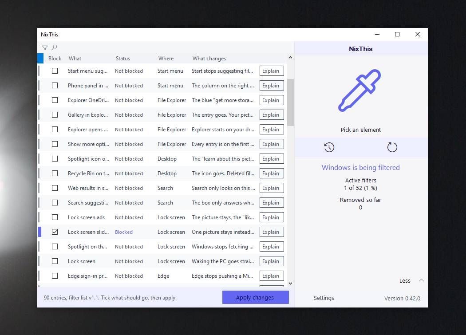The height and width of the screenshot is (335, 466).
Task: Click "Pick an element" label
Action: pos(360,130)
